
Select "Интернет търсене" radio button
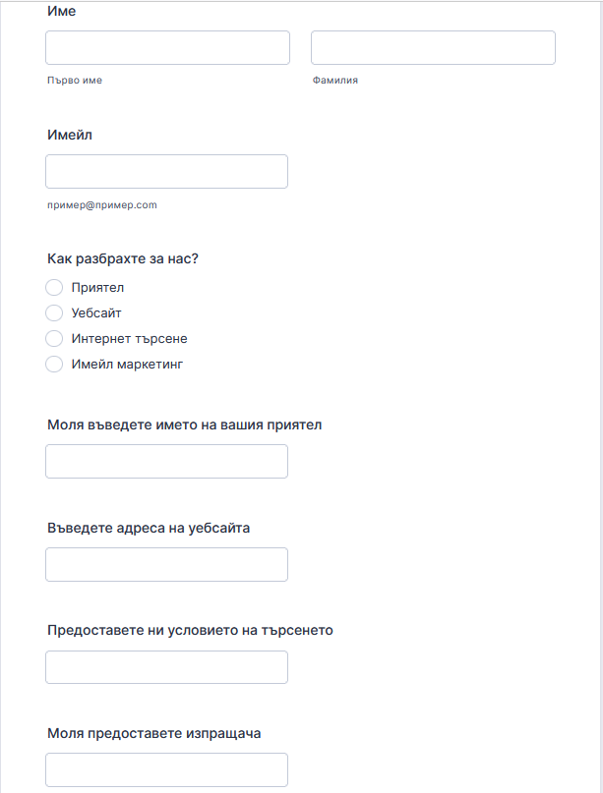pyautogui.click(x=54, y=339)
